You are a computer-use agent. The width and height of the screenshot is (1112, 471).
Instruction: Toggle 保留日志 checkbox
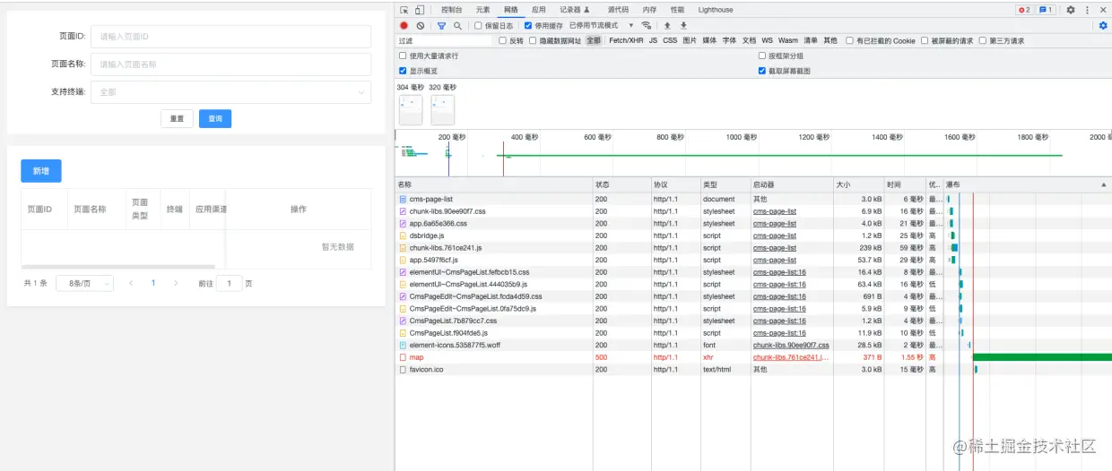pyautogui.click(x=478, y=26)
